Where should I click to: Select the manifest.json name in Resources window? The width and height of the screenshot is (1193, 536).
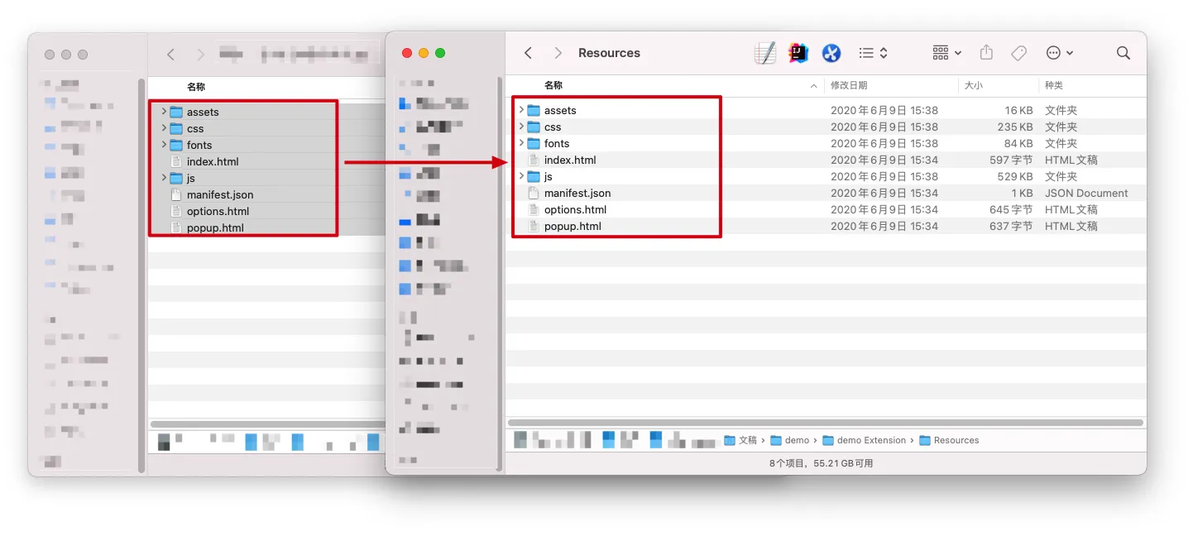(577, 193)
